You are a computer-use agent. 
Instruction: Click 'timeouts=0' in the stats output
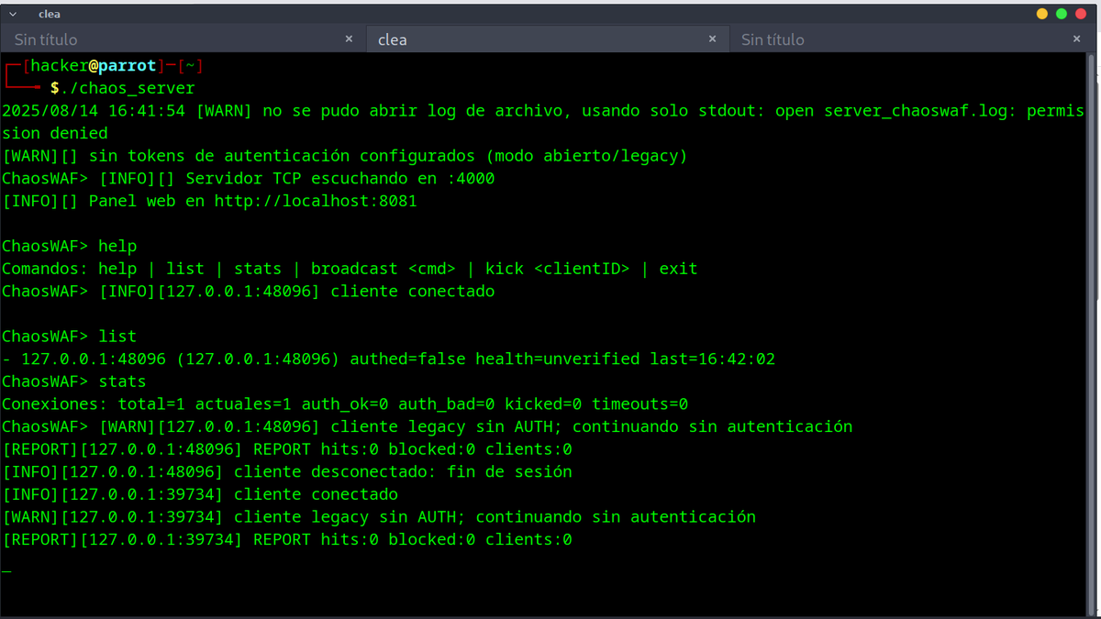[x=639, y=403]
